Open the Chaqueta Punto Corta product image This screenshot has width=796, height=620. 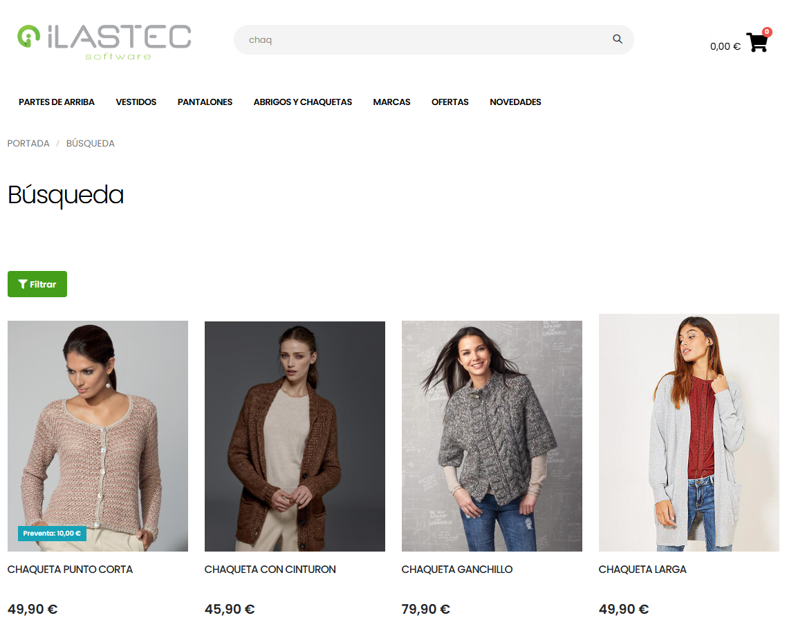pos(98,436)
